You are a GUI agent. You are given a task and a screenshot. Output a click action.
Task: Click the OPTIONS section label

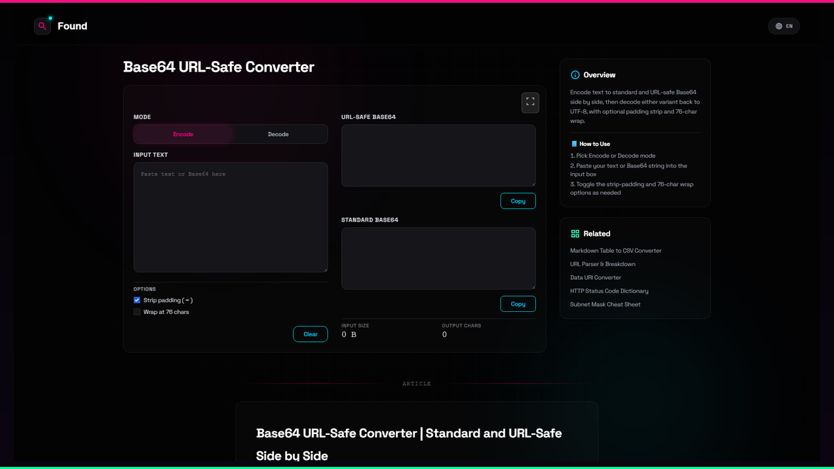(145, 289)
